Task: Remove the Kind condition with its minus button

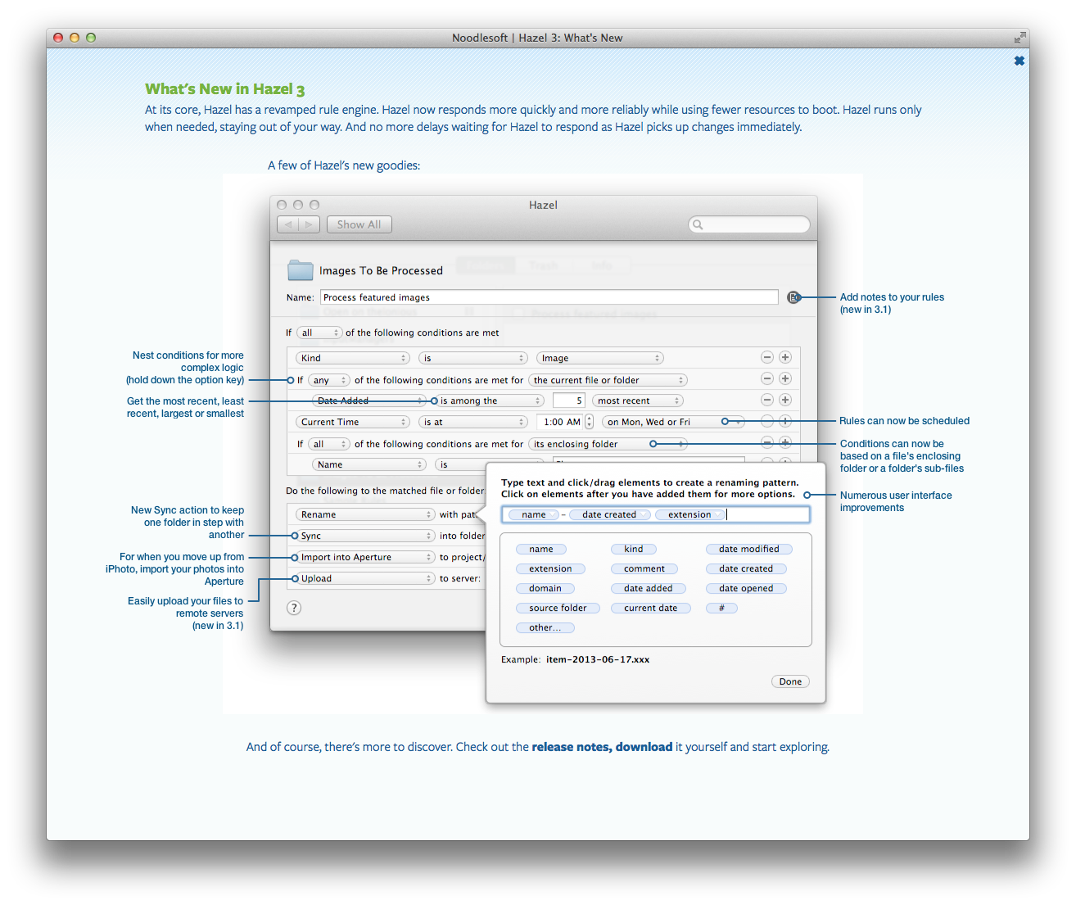Action: tap(767, 357)
